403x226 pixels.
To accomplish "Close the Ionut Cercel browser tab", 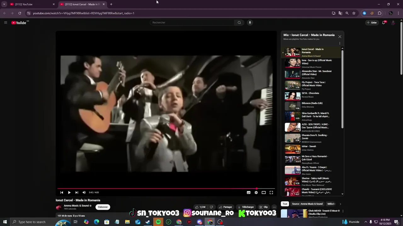I will (104, 4).
